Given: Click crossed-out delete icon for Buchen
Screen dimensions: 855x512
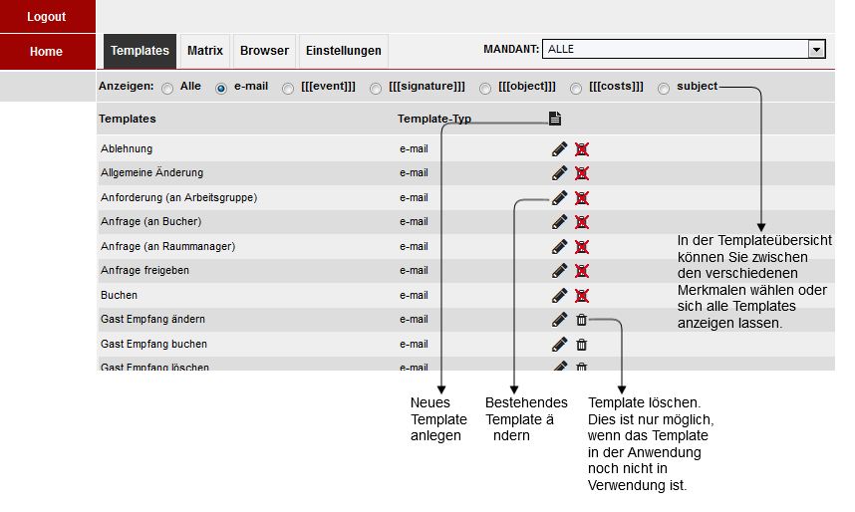Looking at the screenshot, I should click(582, 296).
